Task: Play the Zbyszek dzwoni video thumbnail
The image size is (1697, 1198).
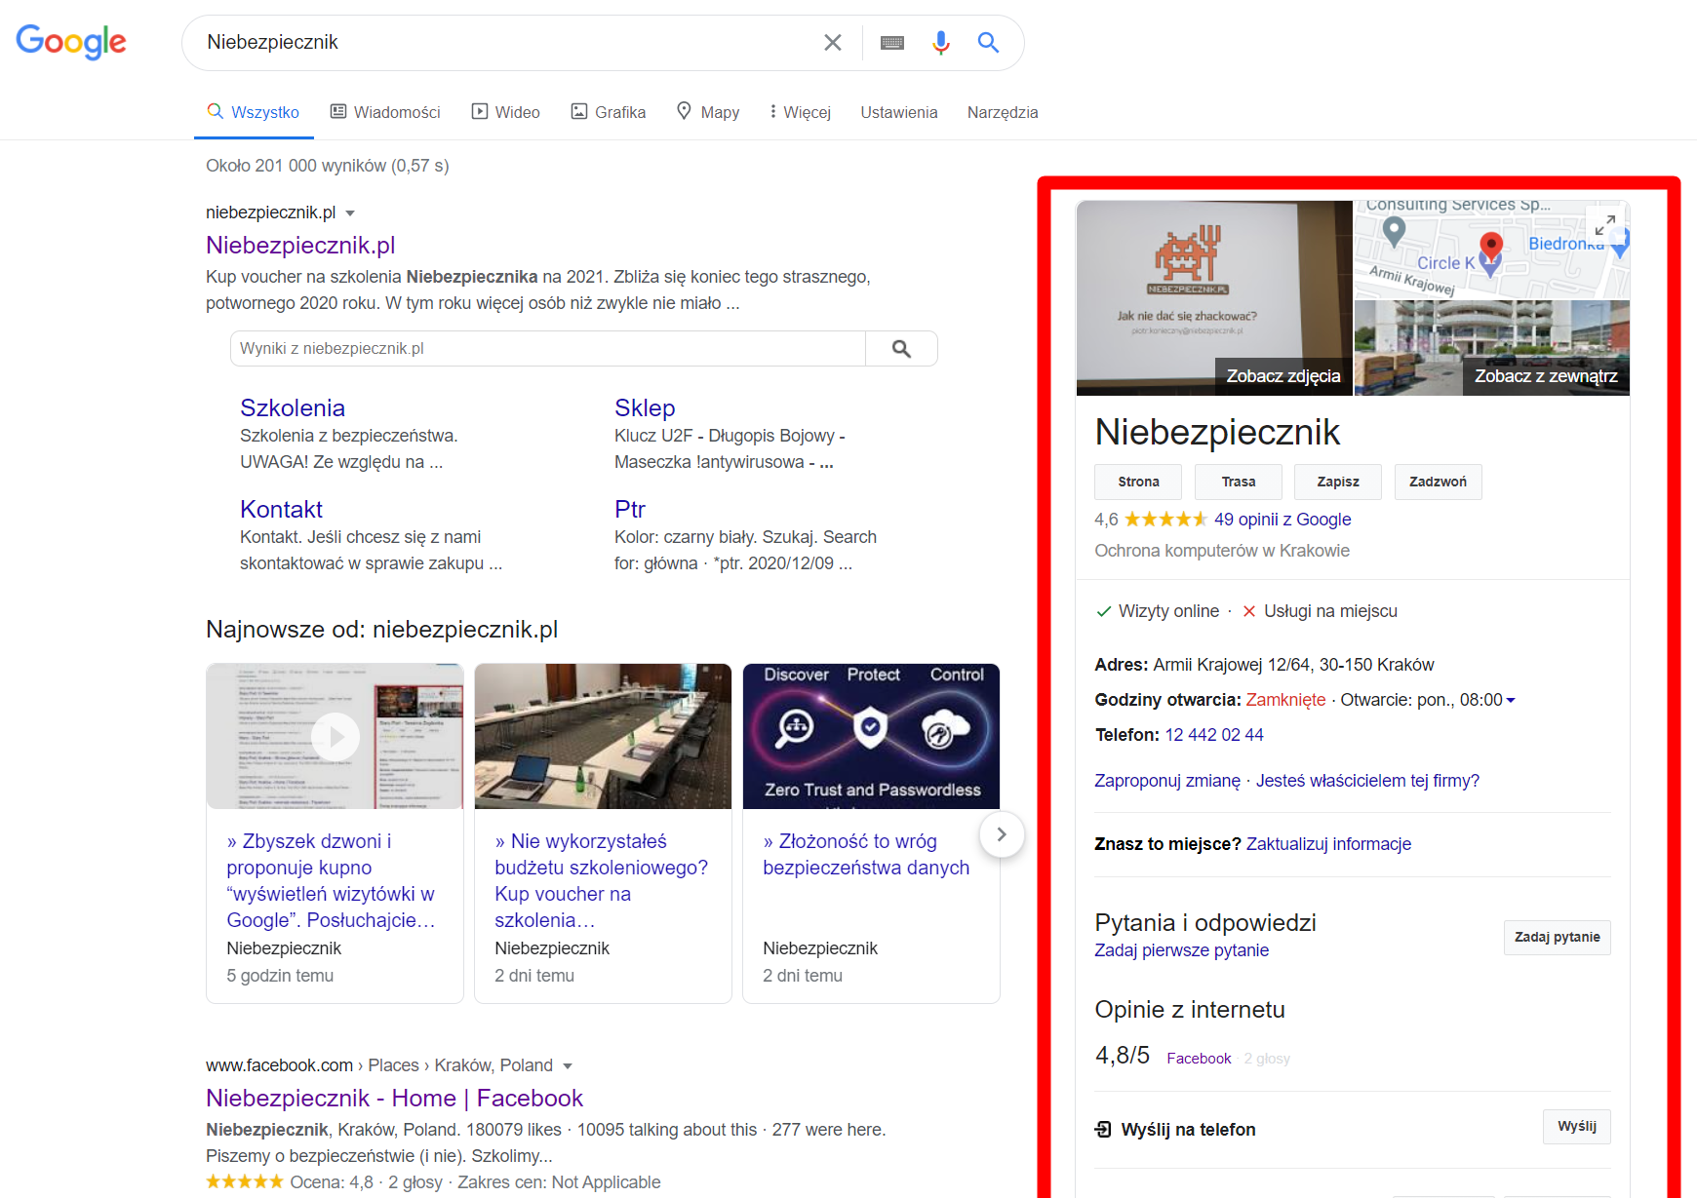Action: pos(335,736)
